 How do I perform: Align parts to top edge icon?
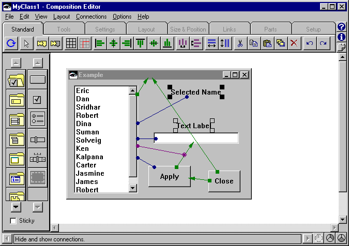[x=141, y=43]
